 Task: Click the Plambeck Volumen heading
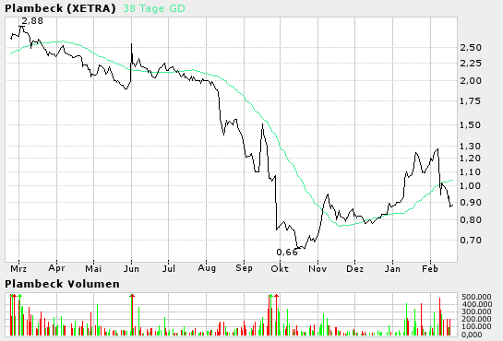tap(62, 284)
